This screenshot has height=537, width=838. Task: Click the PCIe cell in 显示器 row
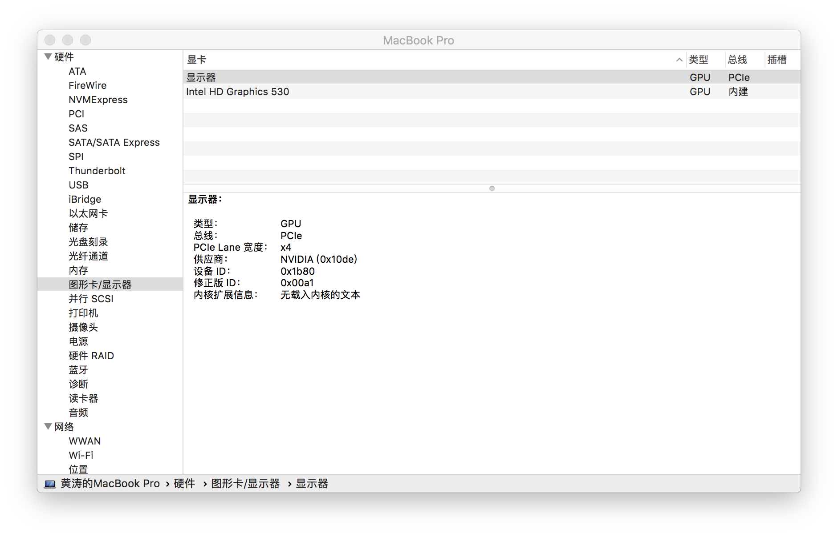(x=739, y=77)
